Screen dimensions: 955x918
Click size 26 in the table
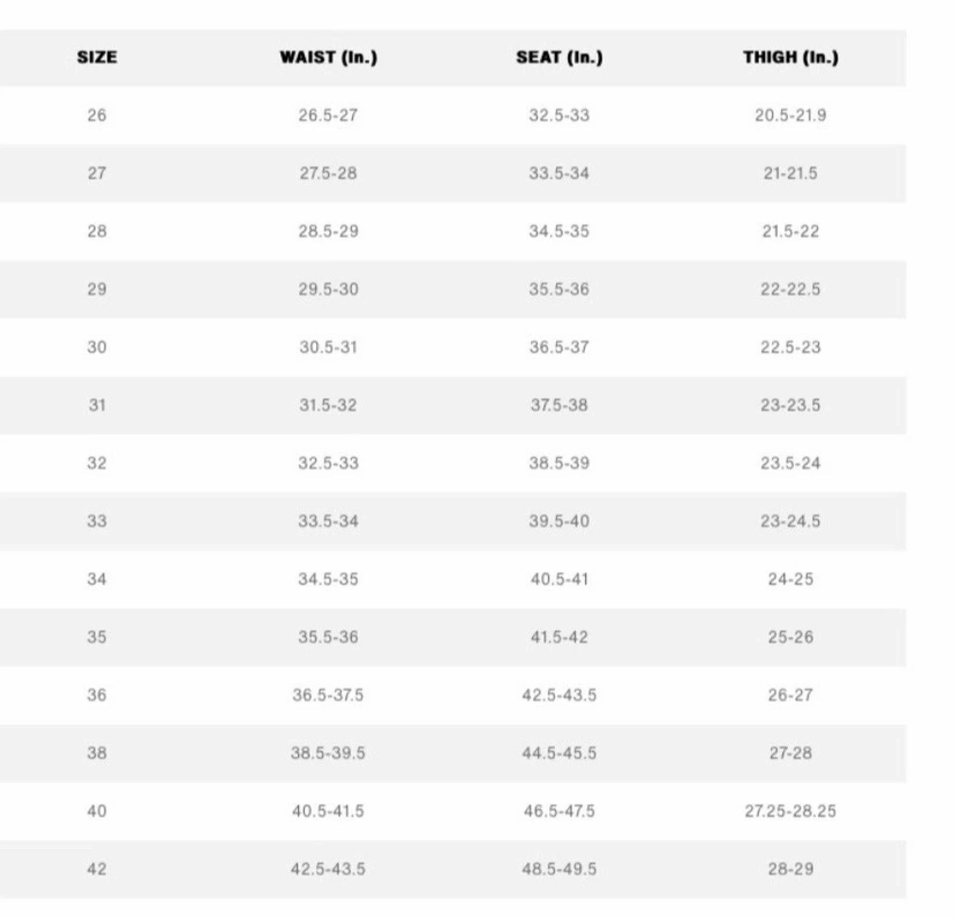tap(97, 115)
